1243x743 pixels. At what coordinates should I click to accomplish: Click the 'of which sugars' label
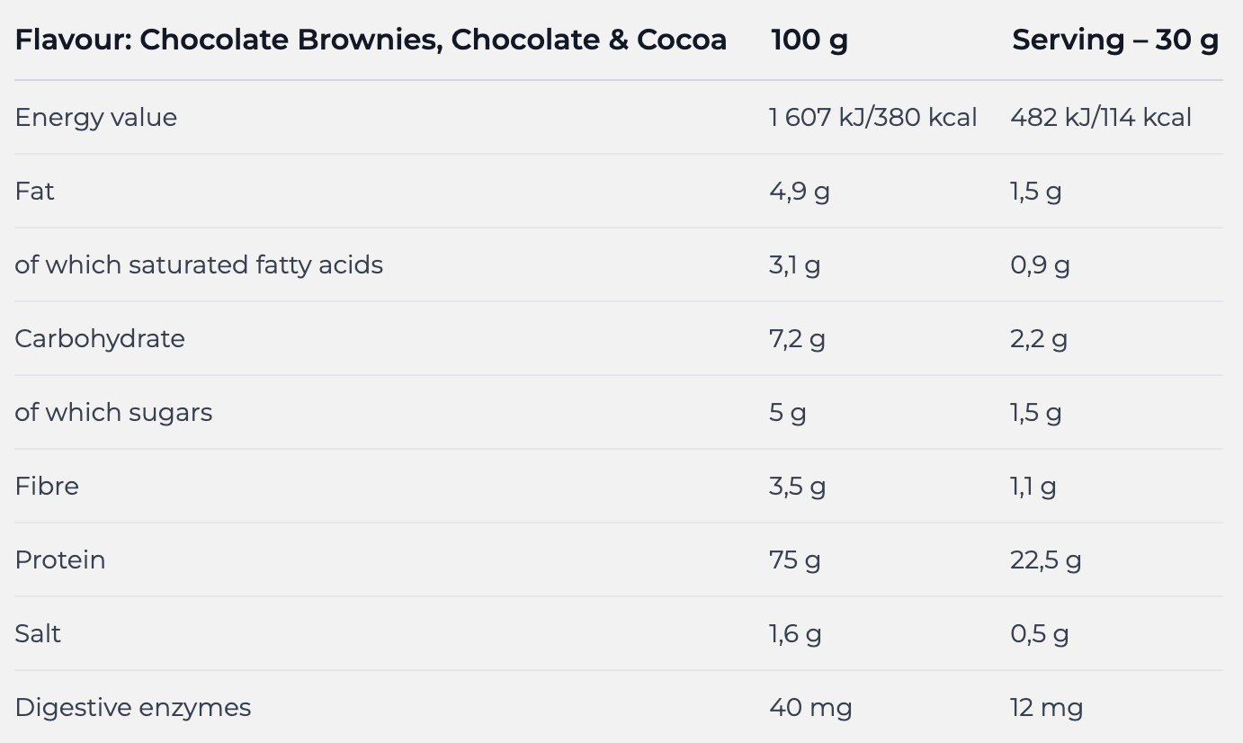(113, 412)
